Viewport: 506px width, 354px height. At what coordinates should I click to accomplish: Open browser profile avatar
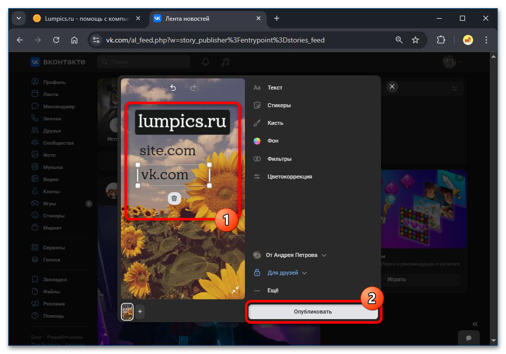pyautogui.click(x=468, y=40)
